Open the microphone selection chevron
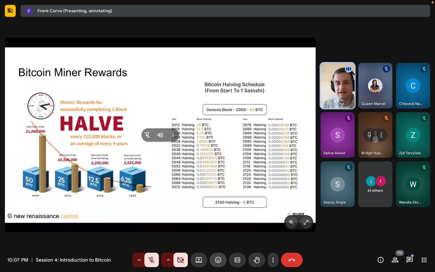This screenshot has height=272, width=435. point(139,260)
